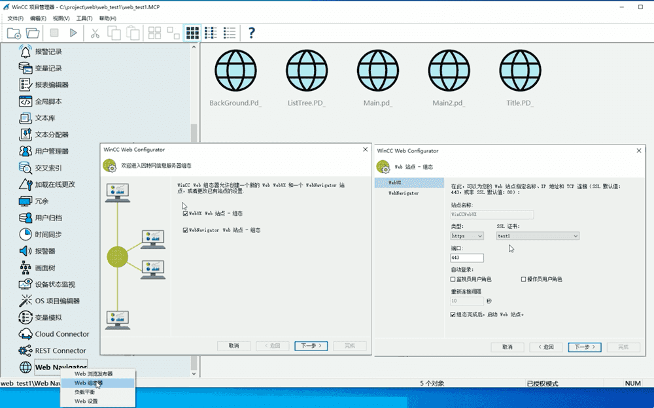Open help with the question mark icon
Viewport: 654px width, 408px height.
pos(252,33)
